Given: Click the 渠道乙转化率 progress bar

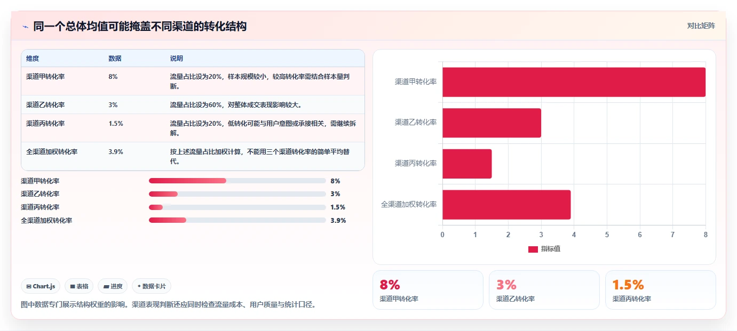Looking at the screenshot, I should [237, 194].
